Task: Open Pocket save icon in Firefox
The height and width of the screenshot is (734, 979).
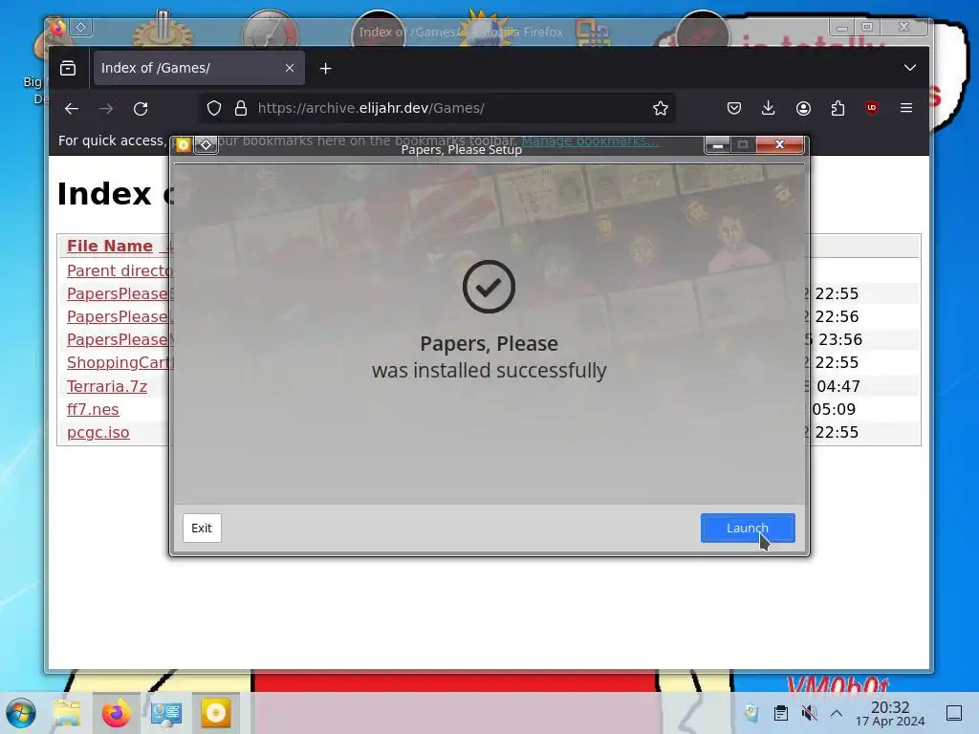Action: (x=734, y=109)
